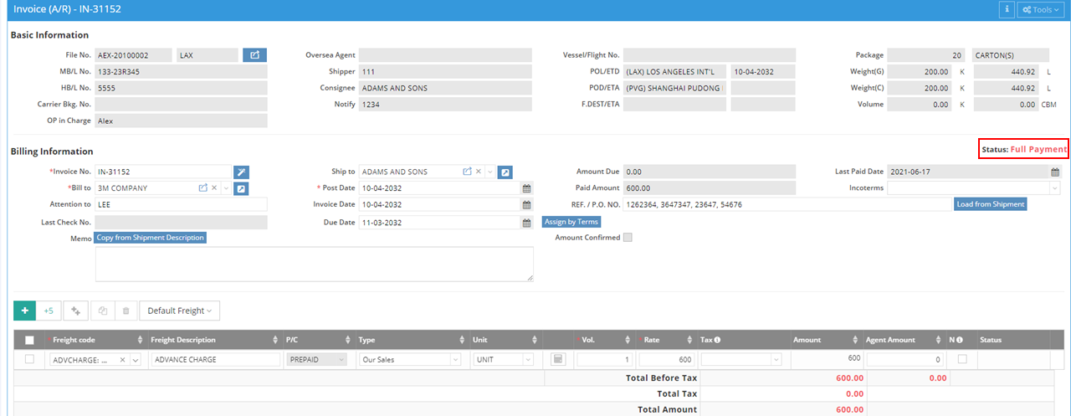Open the Tools menu

tap(1040, 9)
